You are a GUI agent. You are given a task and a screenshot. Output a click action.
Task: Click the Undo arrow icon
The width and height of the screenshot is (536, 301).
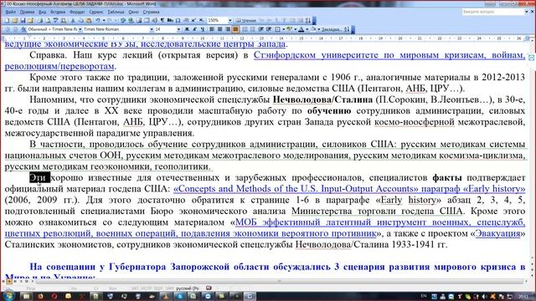pos(98,20)
